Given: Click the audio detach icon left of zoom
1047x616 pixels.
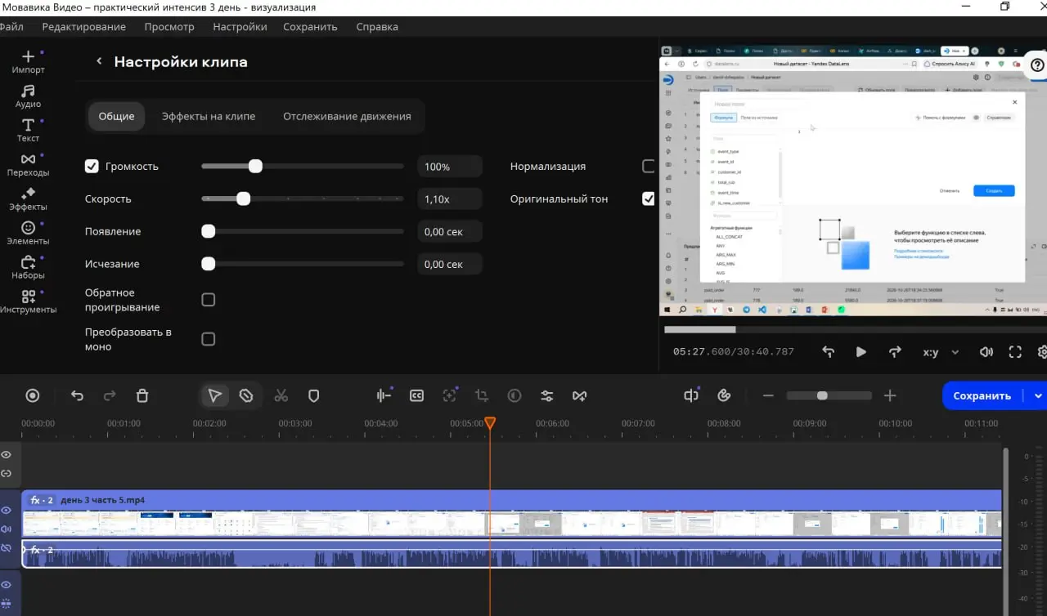Looking at the screenshot, I should tap(691, 395).
